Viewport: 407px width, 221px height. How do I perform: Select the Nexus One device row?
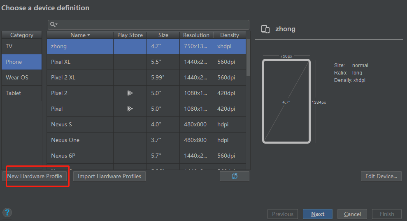(x=147, y=140)
